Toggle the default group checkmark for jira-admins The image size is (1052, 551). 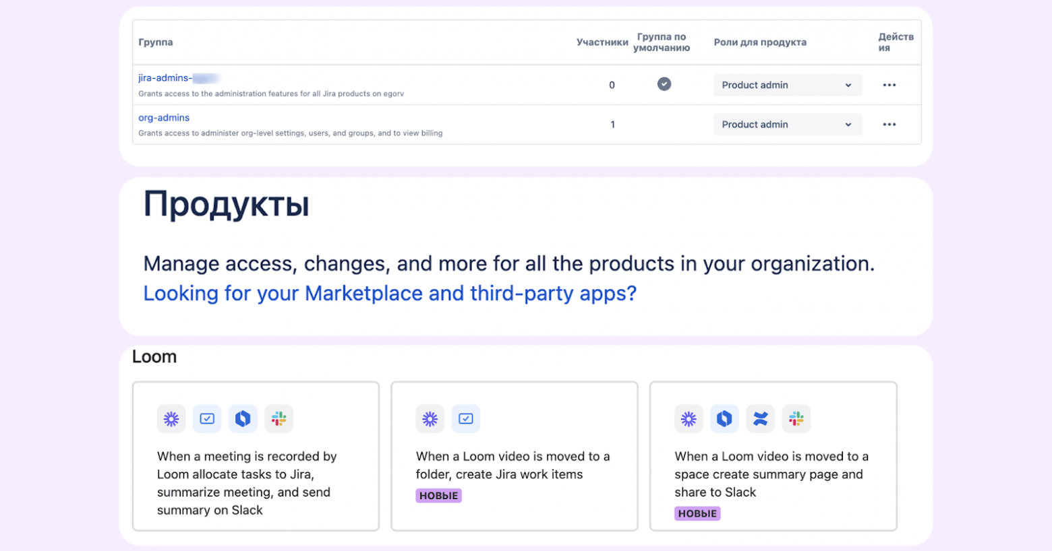664,84
